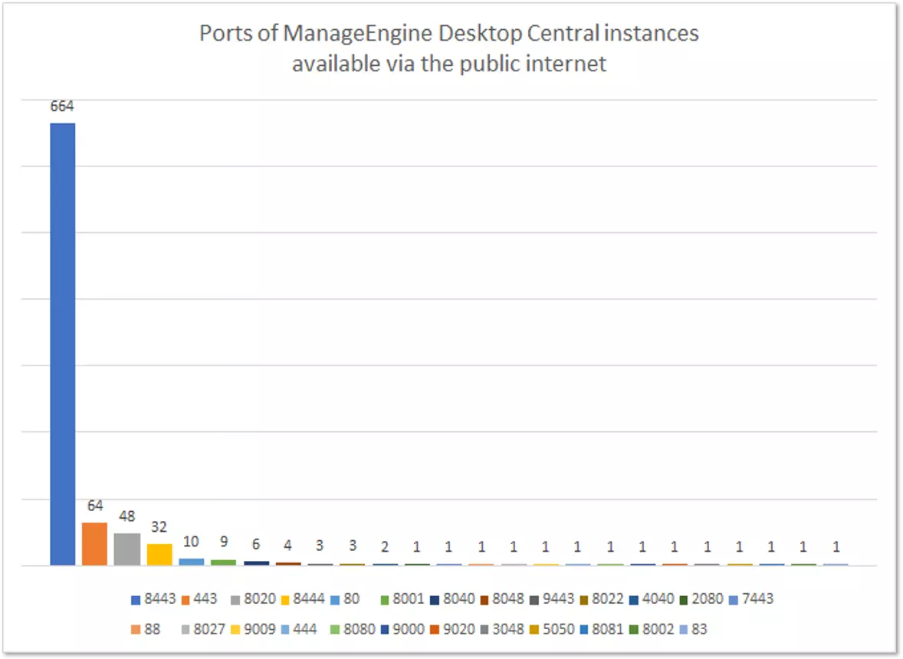Click the legend label 2080
The image size is (903, 659).
point(708,599)
